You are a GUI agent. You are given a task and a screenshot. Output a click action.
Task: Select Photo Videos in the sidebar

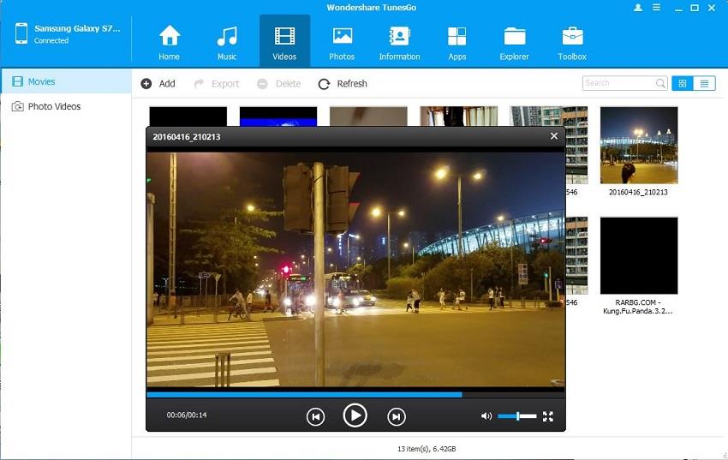54,106
